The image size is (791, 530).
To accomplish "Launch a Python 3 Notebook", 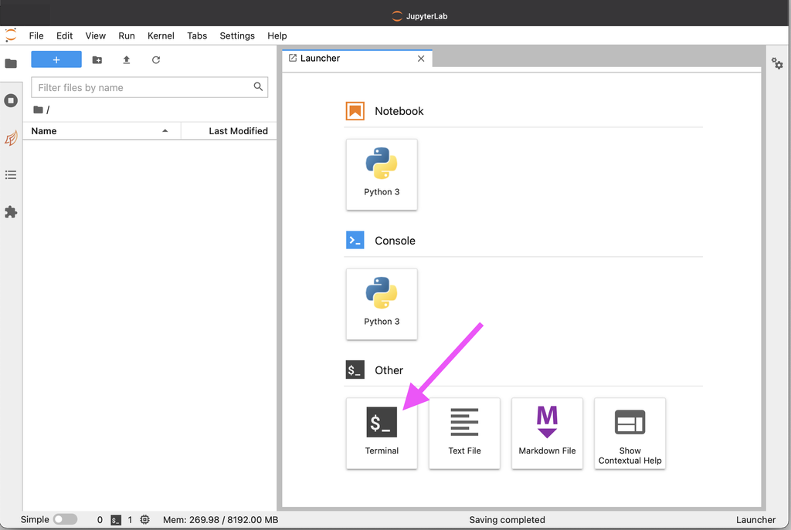I will tap(382, 174).
